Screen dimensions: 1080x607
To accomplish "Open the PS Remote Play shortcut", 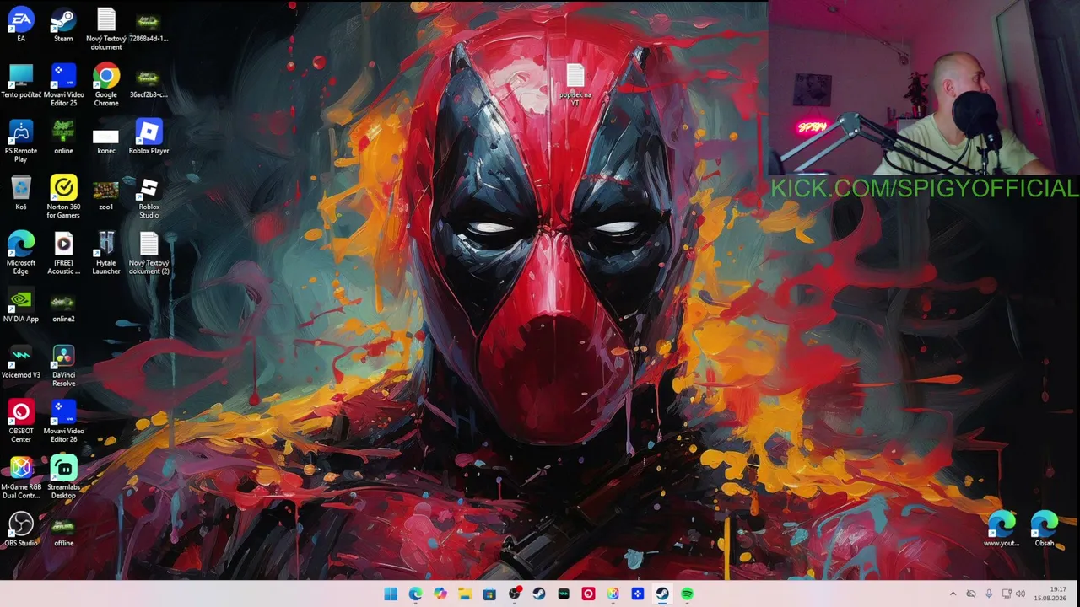I will coord(21,141).
